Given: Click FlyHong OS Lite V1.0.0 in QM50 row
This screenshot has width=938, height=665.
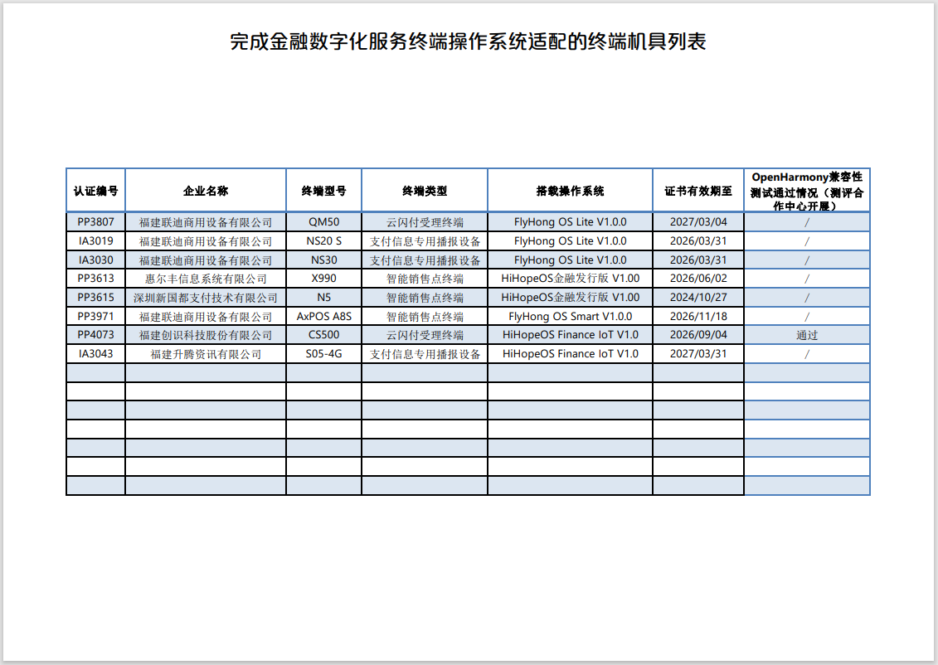Looking at the screenshot, I should [x=570, y=222].
